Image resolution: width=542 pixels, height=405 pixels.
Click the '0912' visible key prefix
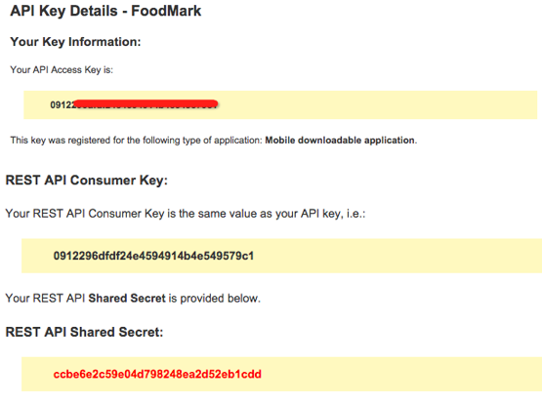coord(62,104)
